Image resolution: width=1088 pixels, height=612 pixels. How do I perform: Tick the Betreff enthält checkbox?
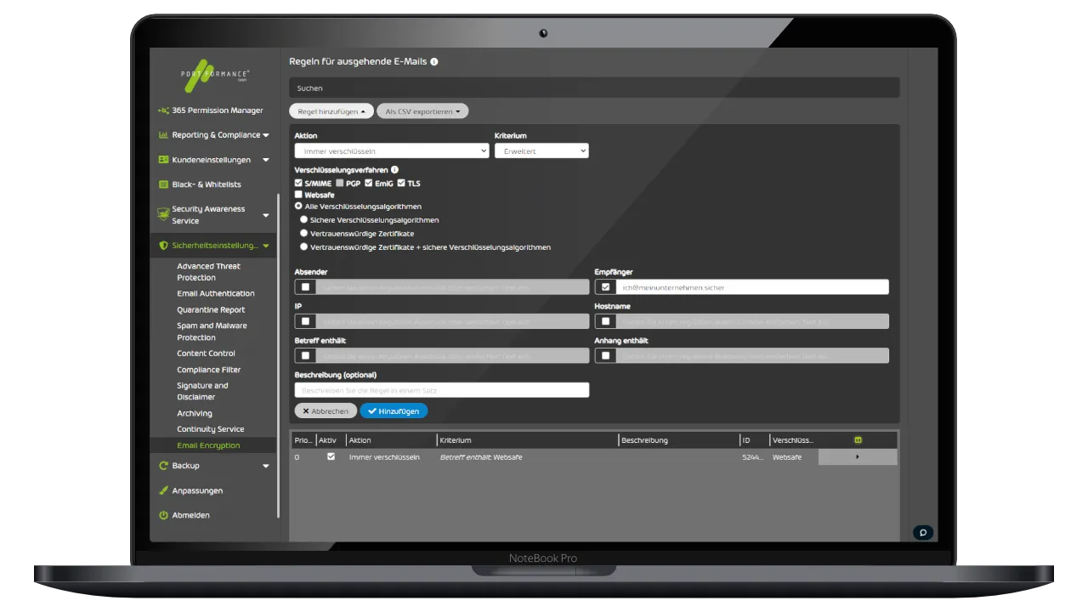(x=305, y=355)
